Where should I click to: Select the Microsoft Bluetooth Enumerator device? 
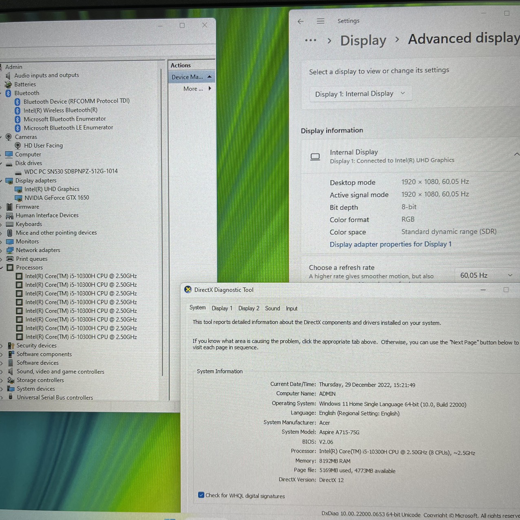point(65,119)
